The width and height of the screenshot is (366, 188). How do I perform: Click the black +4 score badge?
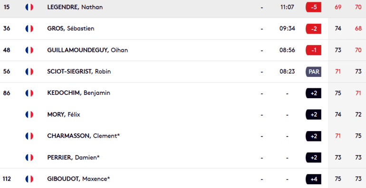tap(314, 179)
